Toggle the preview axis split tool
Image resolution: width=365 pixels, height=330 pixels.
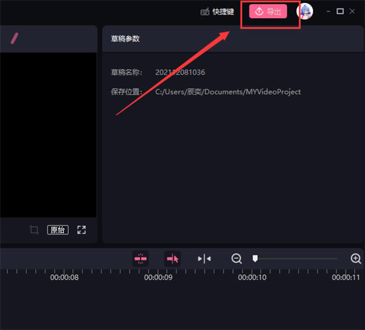tap(204, 259)
